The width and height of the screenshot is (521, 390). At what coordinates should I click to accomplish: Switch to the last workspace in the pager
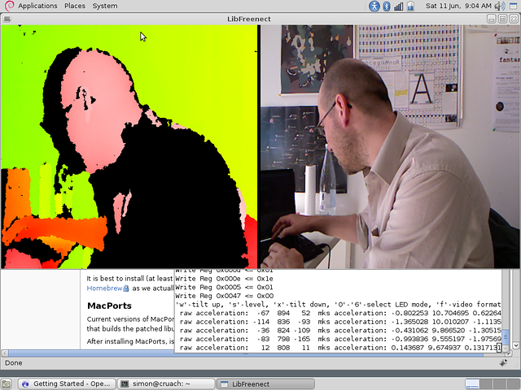click(513, 384)
